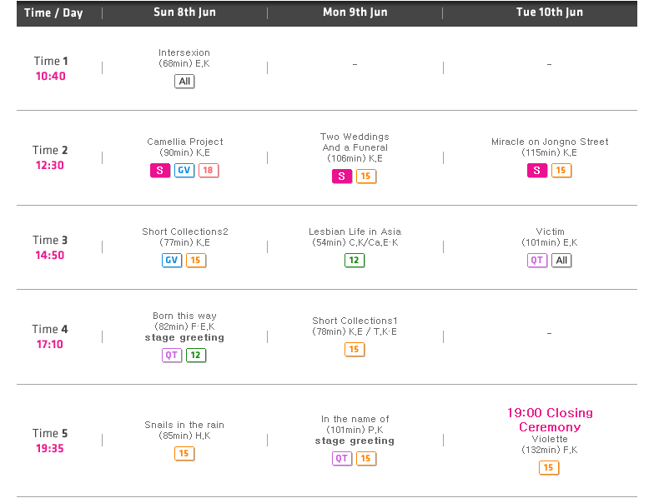Click the QT badge under Victim
This screenshot has height=498, width=654.
537,260
